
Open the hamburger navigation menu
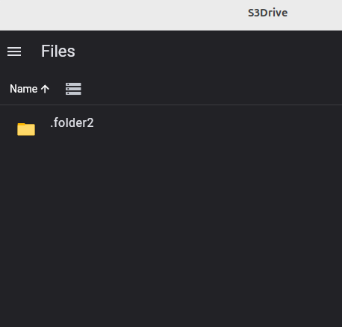click(14, 52)
